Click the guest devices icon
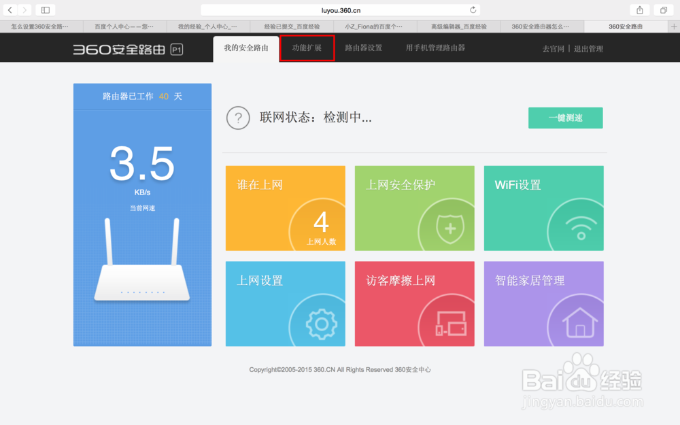 coord(451,324)
